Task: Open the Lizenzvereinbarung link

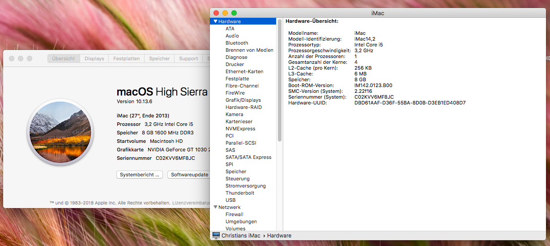Action: point(191,203)
